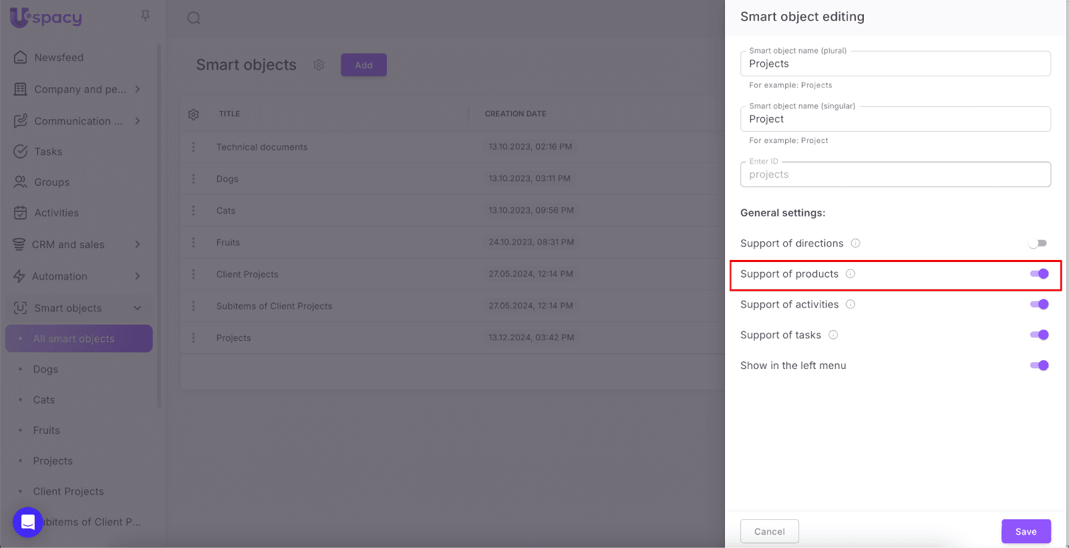Image resolution: width=1069 pixels, height=548 pixels.
Task: Open the three-dot menu for Technical documents
Action: click(194, 147)
